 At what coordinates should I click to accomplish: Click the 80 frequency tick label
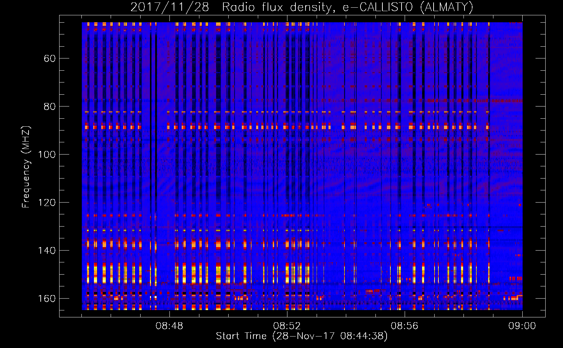coord(50,106)
